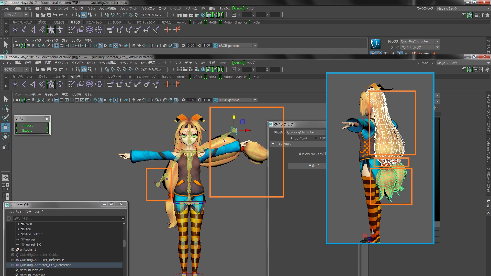Click Quick Rig shelf icon in lower window

pos(51,84)
